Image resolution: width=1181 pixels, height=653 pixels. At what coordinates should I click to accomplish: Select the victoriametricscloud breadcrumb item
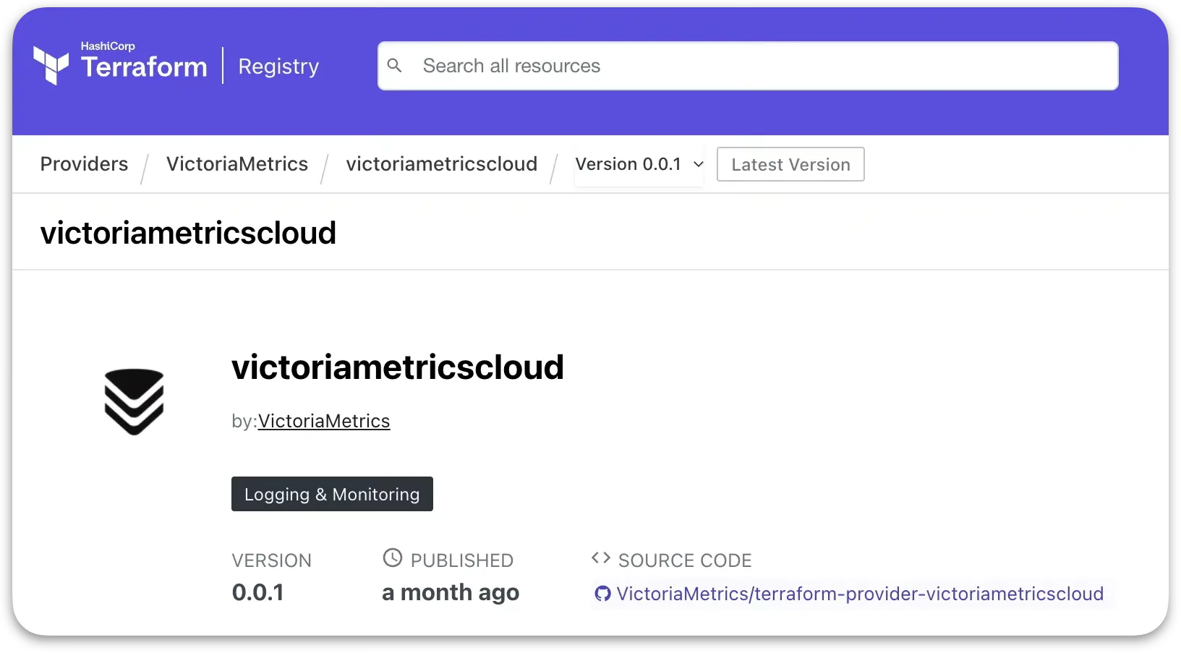(441, 164)
